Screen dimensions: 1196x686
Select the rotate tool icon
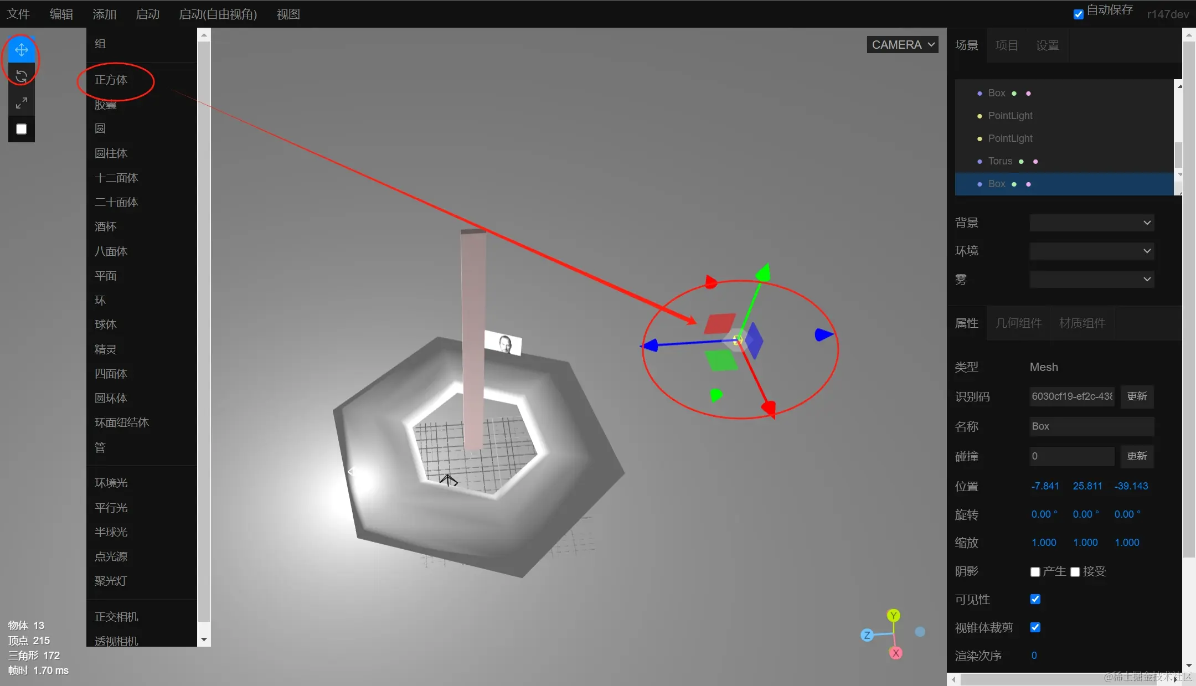pyautogui.click(x=22, y=76)
